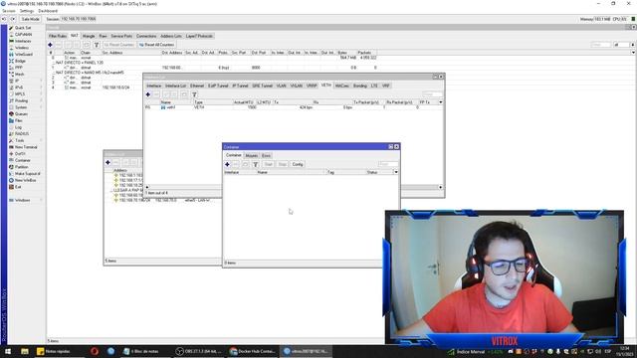
Task: Click Start button in Container window
Action: (269, 164)
